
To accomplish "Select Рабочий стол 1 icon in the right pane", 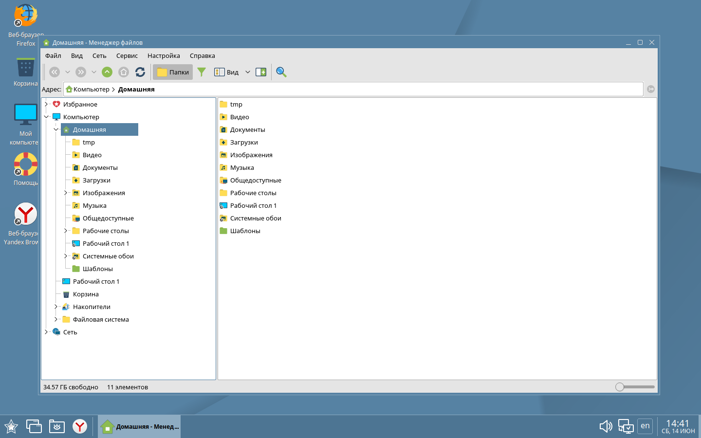I will click(x=223, y=205).
